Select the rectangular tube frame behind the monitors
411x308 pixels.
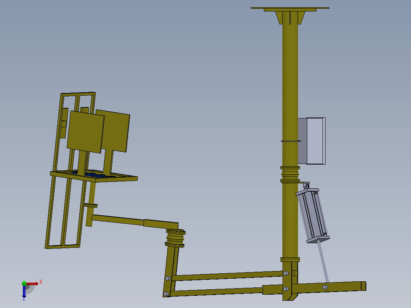70,170
